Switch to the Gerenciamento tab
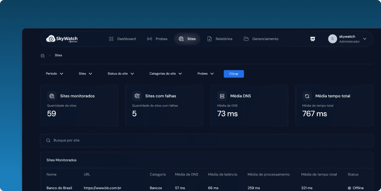This screenshot has height=191, width=381. point(261,39)
